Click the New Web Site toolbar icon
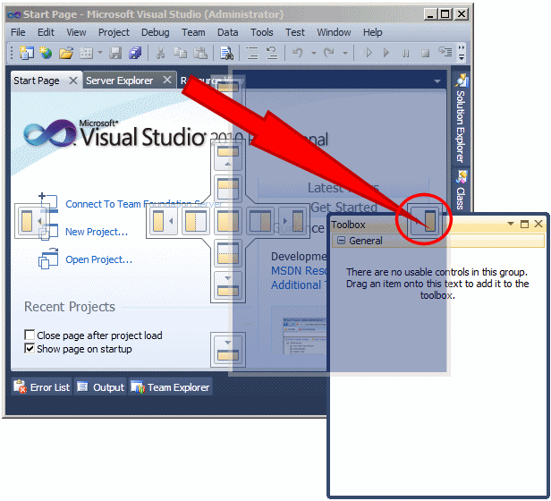551x501 pixels. tap(46, 53)
